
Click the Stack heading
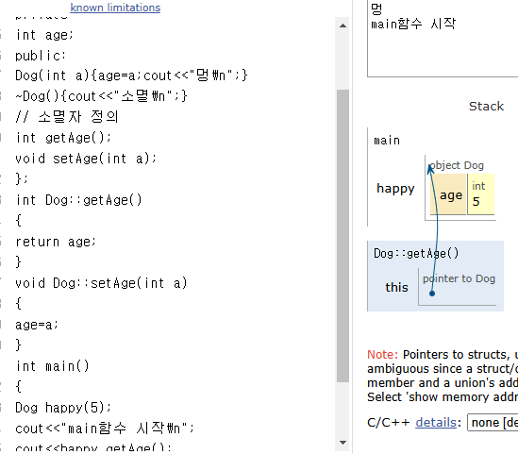pyautogui.click(x=486, y=106)
